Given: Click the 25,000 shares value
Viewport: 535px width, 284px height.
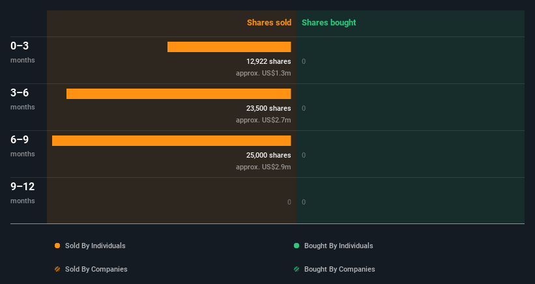Looking at the screenshot, I should pyautogui.click(x=269, y=155).
